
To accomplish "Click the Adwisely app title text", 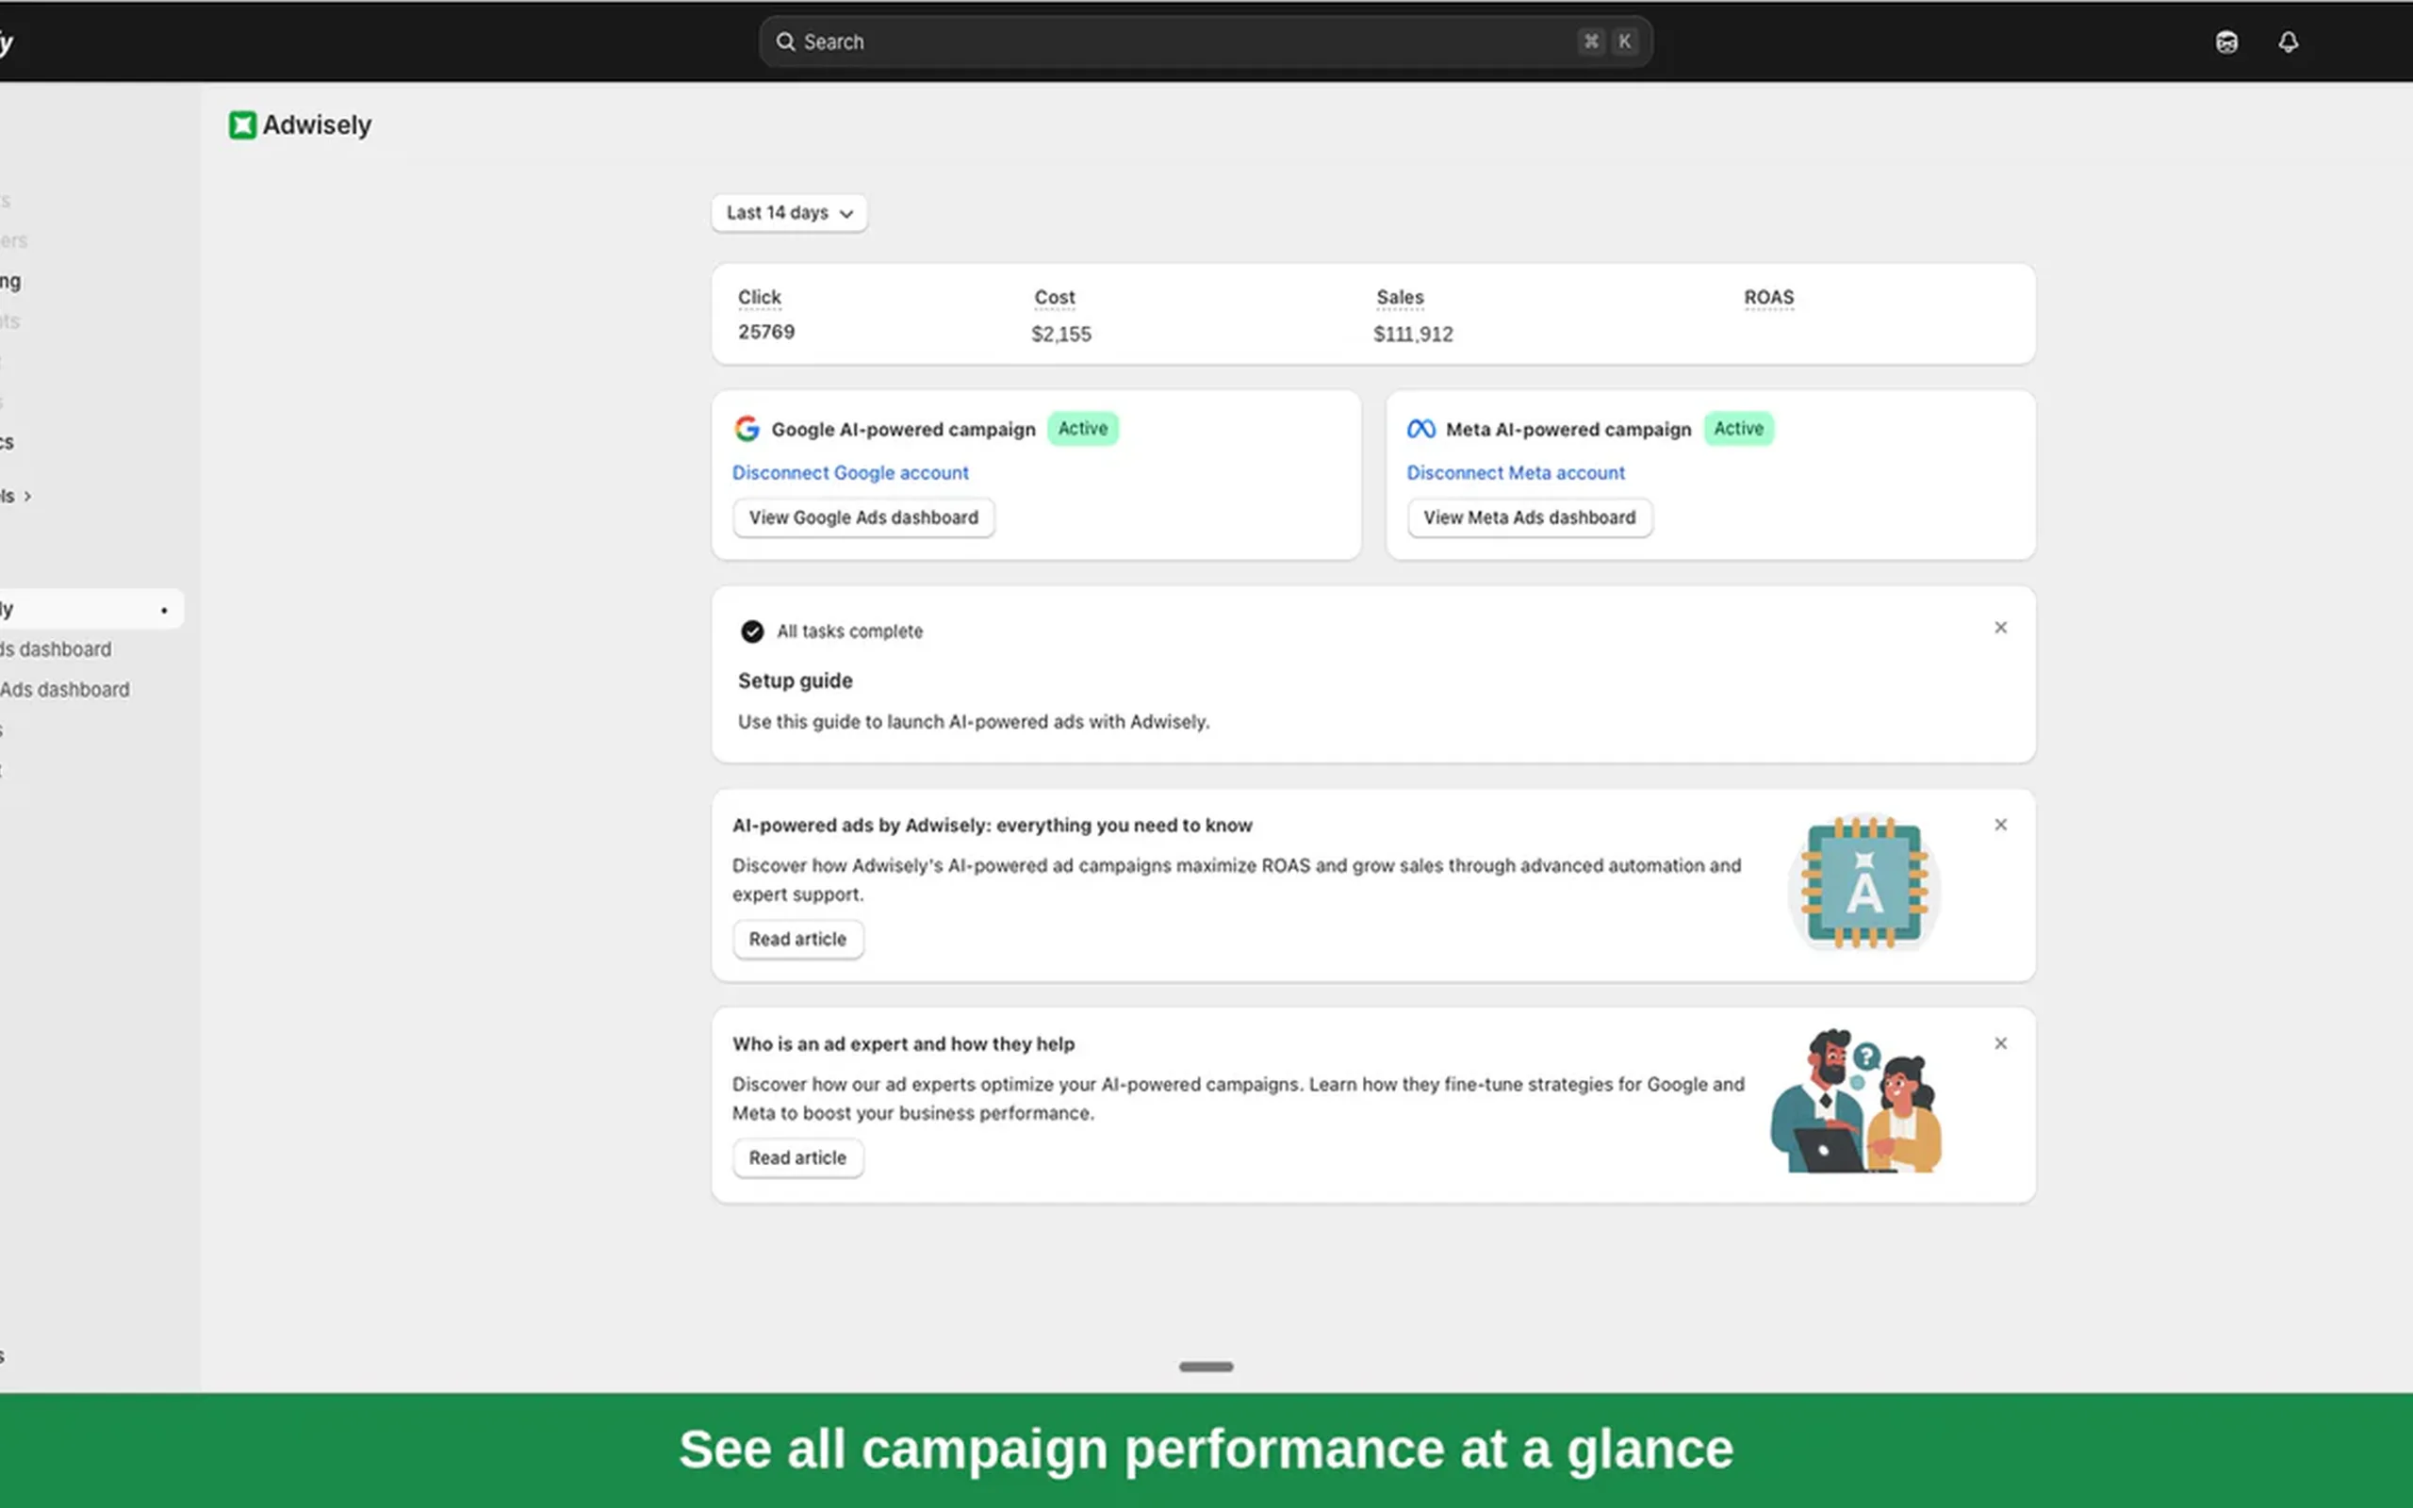I will (317, 124).
